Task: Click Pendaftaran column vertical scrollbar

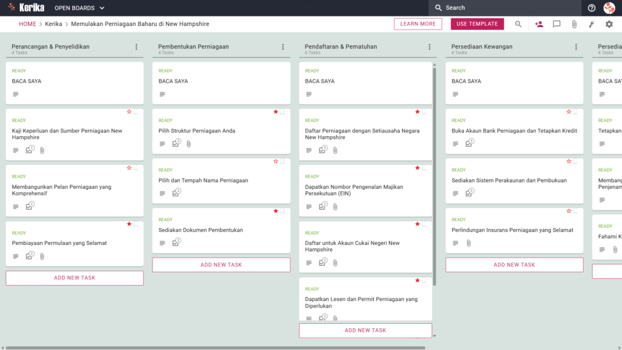Action: click(x=434, y=177)
